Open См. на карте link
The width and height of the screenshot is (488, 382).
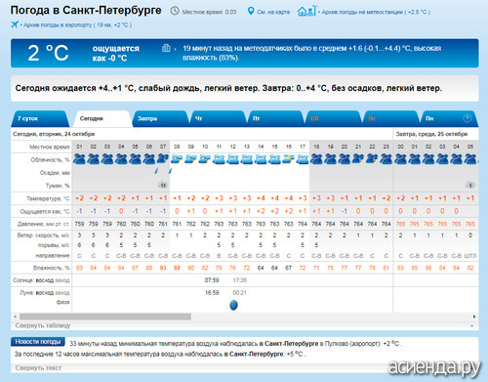click(x=273, y=12)
